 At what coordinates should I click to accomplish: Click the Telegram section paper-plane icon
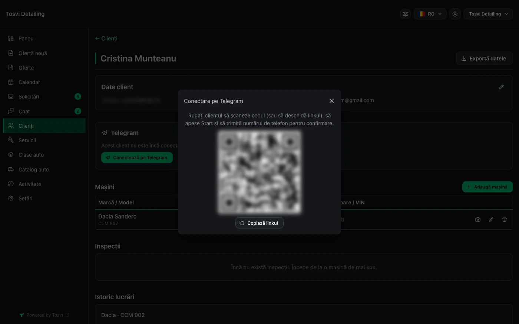pyautogui.click(x=105, y=133)
